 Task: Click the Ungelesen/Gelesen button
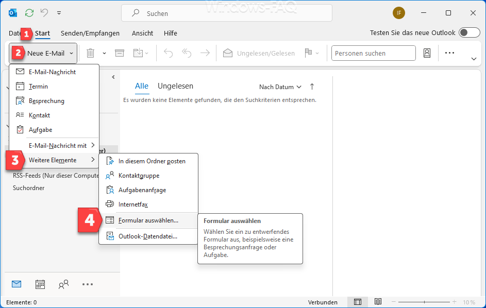point(259,53)
